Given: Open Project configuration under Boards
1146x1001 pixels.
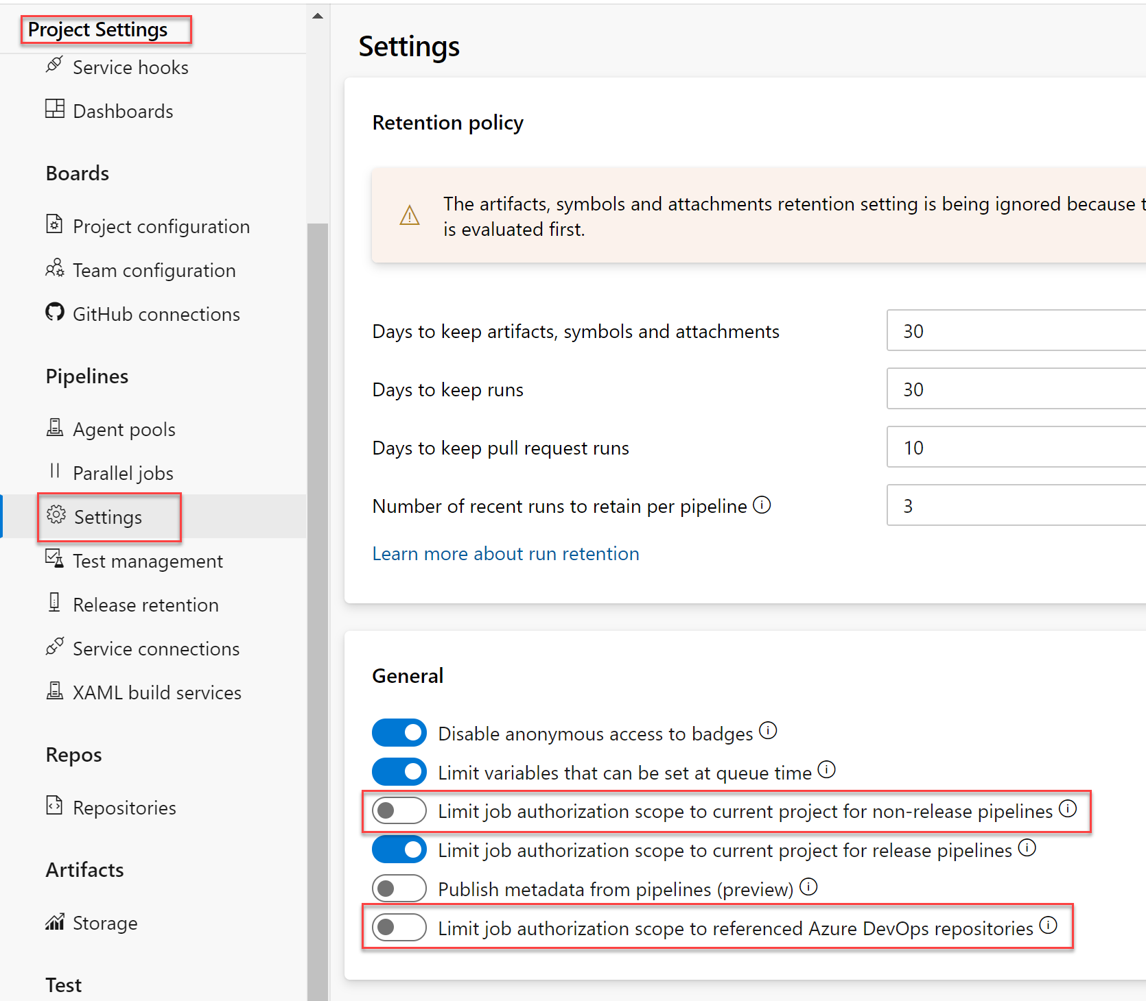Looking at the screenshot, I should [x=161, y=226].
